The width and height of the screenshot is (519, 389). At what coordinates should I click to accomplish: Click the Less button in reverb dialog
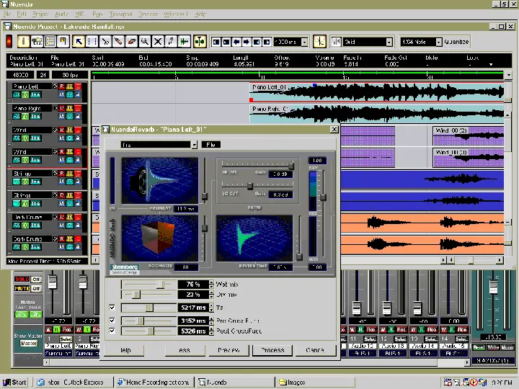pyautogui.click(x=185, y=350)
